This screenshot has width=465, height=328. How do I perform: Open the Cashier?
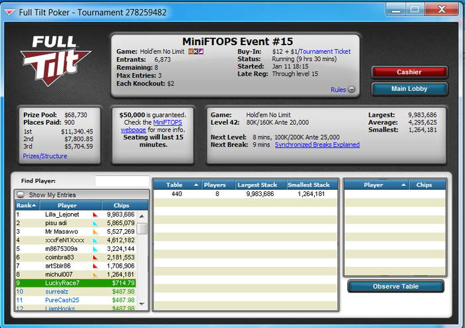(x=409, y=72)
